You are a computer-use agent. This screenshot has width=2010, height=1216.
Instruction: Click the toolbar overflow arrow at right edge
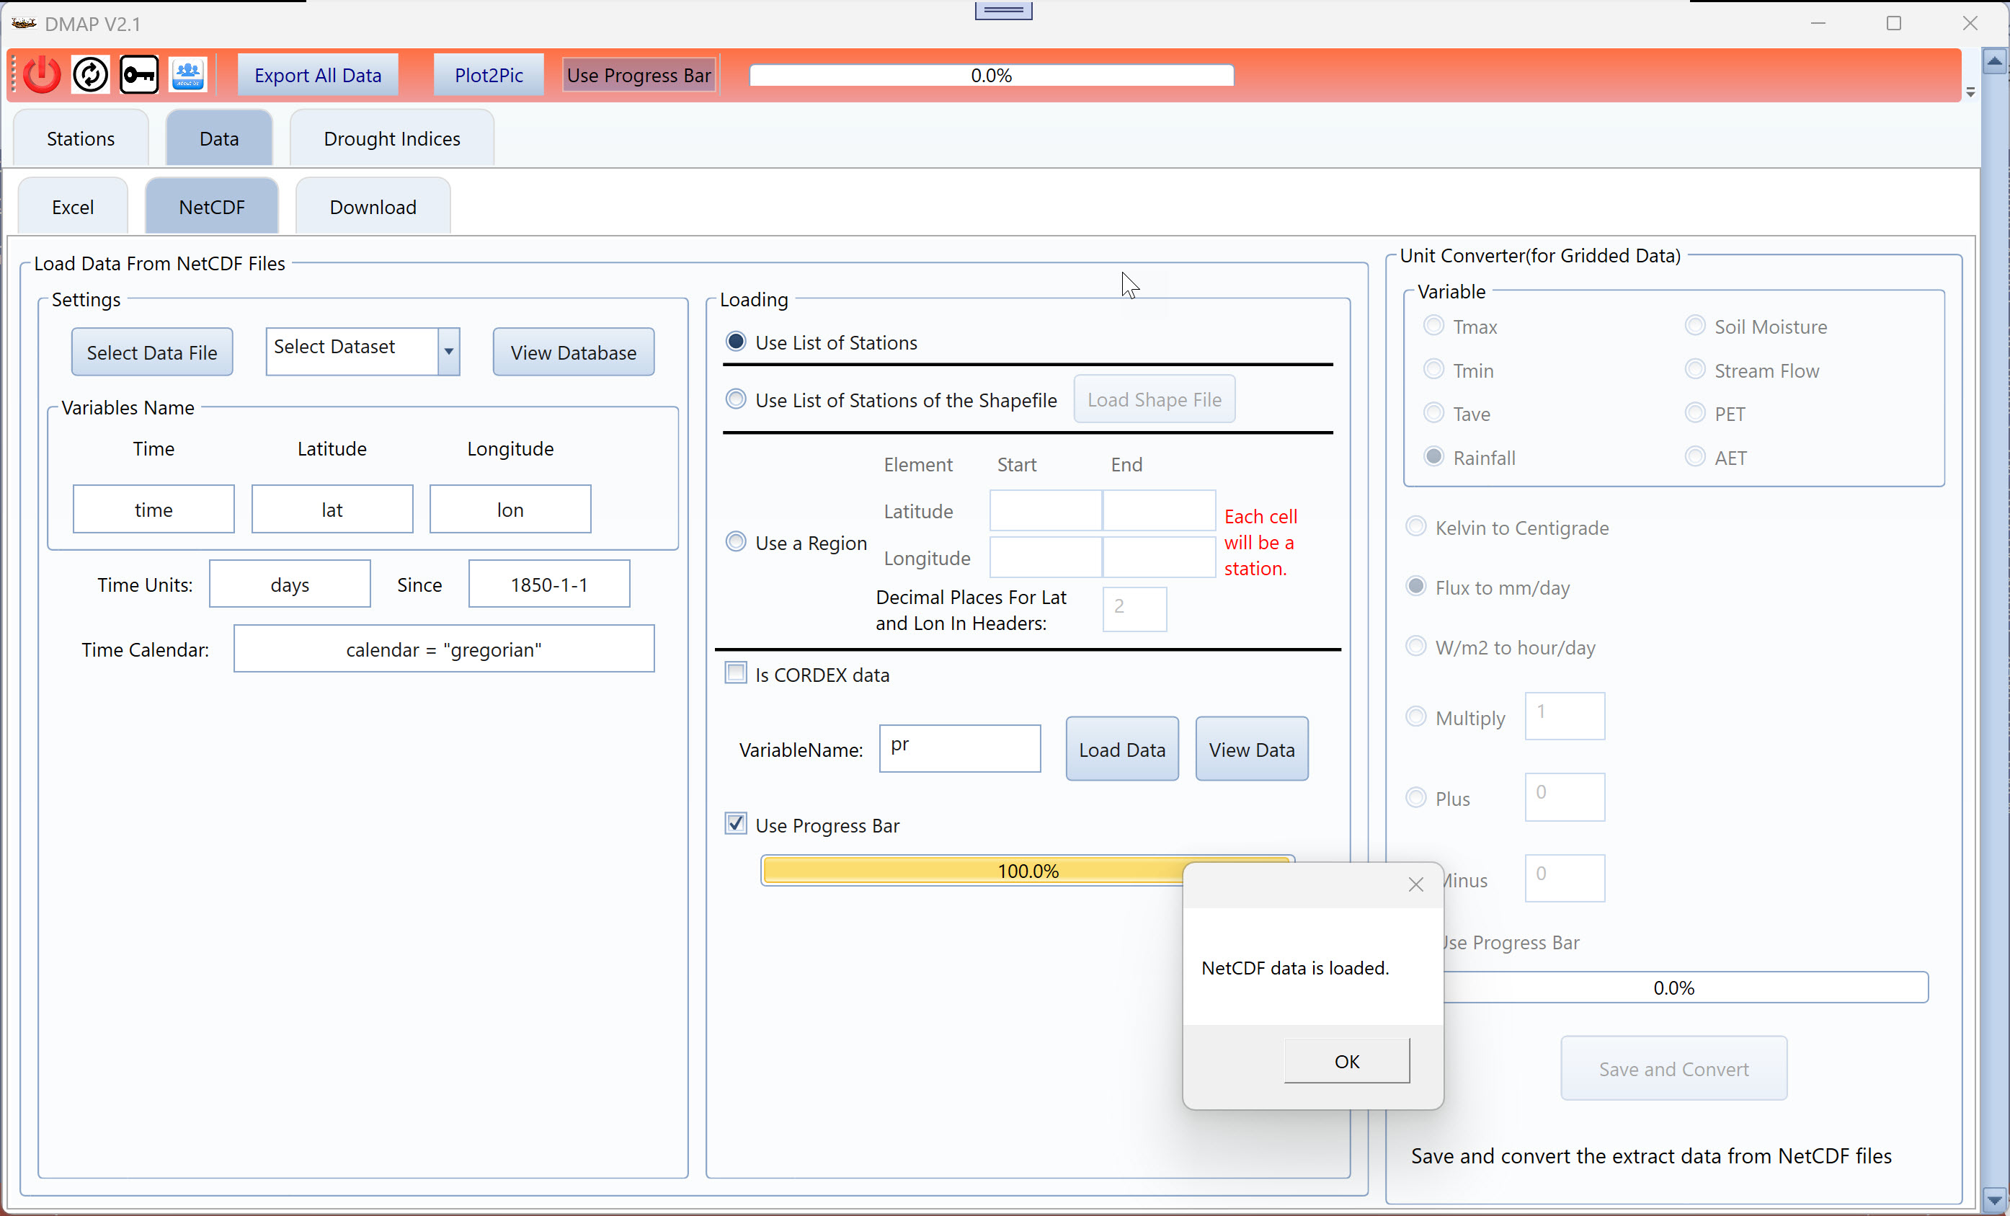click(1970, 92)
